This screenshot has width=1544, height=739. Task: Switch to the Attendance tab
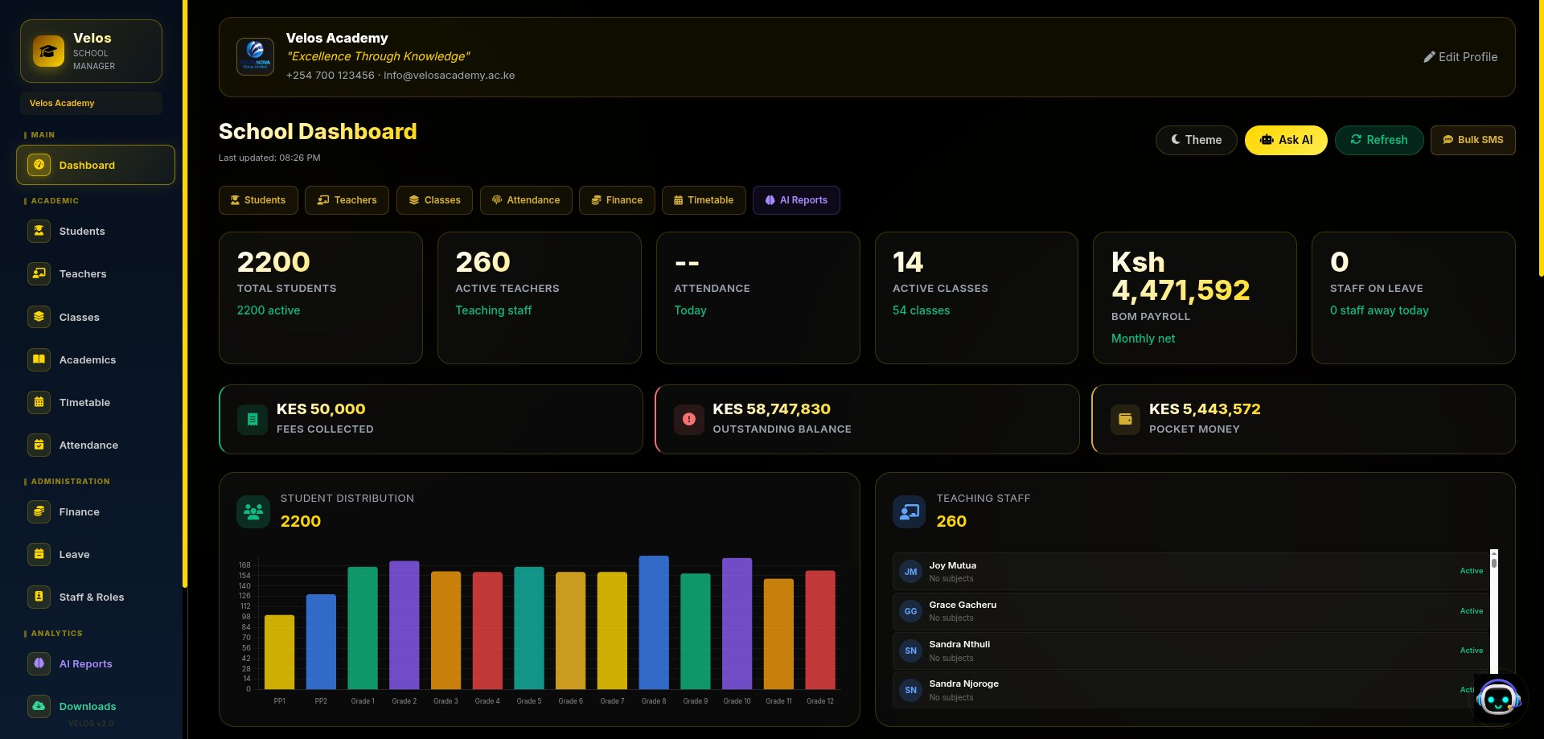click(526, 200)
